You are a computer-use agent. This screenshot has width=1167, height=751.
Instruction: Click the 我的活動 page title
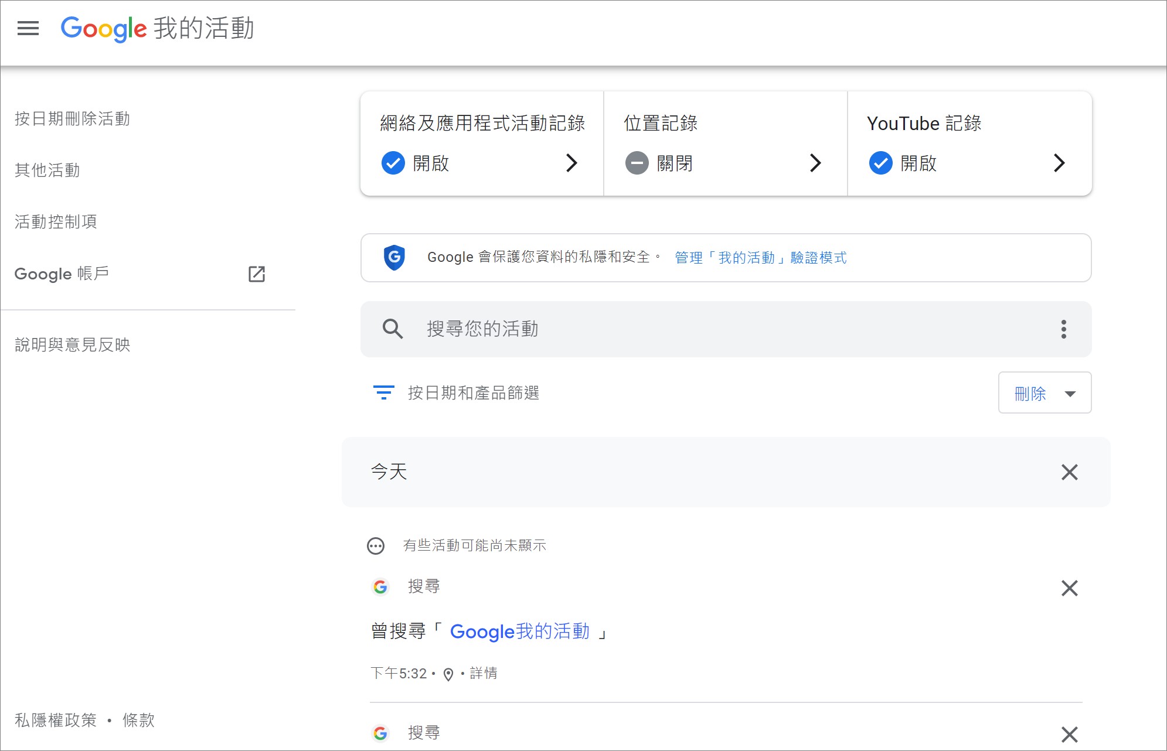pos(204,29)
